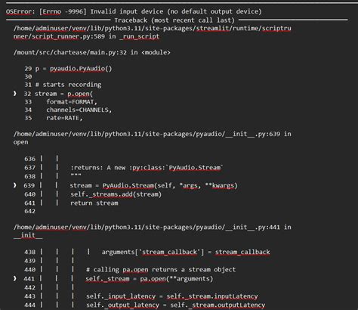Select line 639 'stream = PyAudio.Stream(self, *args, **kwargs)'
Viewport: 358px width, 310px height.
click(131, 185)
